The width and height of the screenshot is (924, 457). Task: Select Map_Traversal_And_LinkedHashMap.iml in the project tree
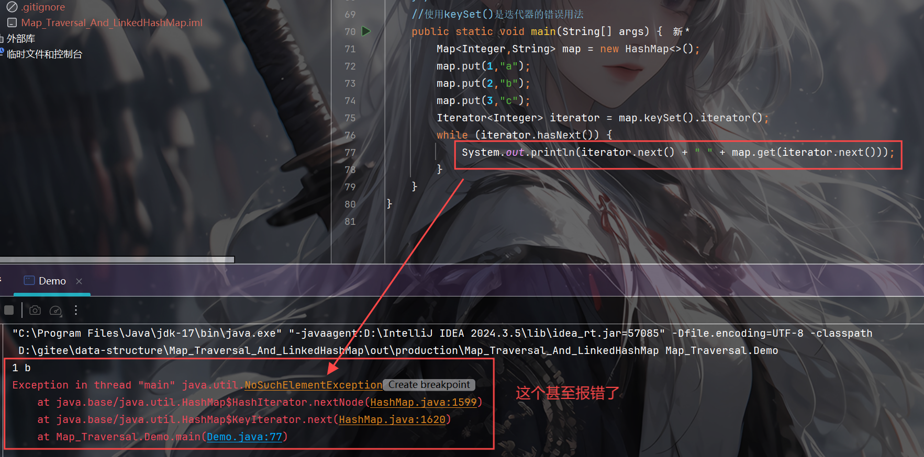click(x=112, y=22)
